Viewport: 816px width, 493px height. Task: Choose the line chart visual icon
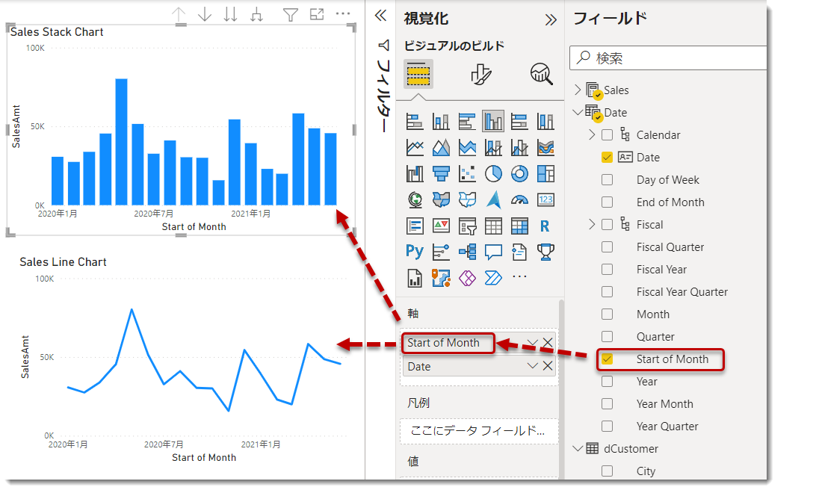(415, 148)
